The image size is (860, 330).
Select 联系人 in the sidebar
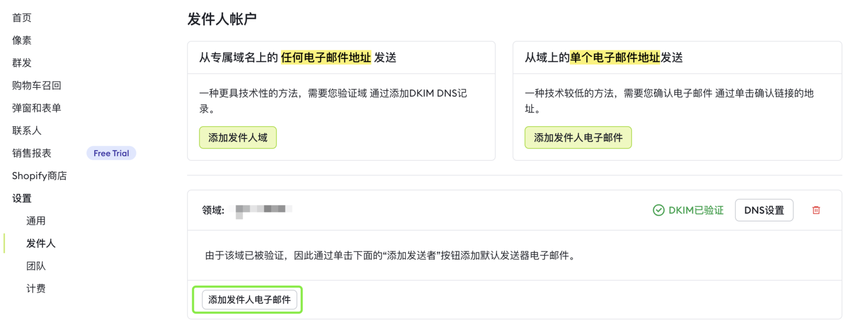pyautogui.click(x=27, y=130)
